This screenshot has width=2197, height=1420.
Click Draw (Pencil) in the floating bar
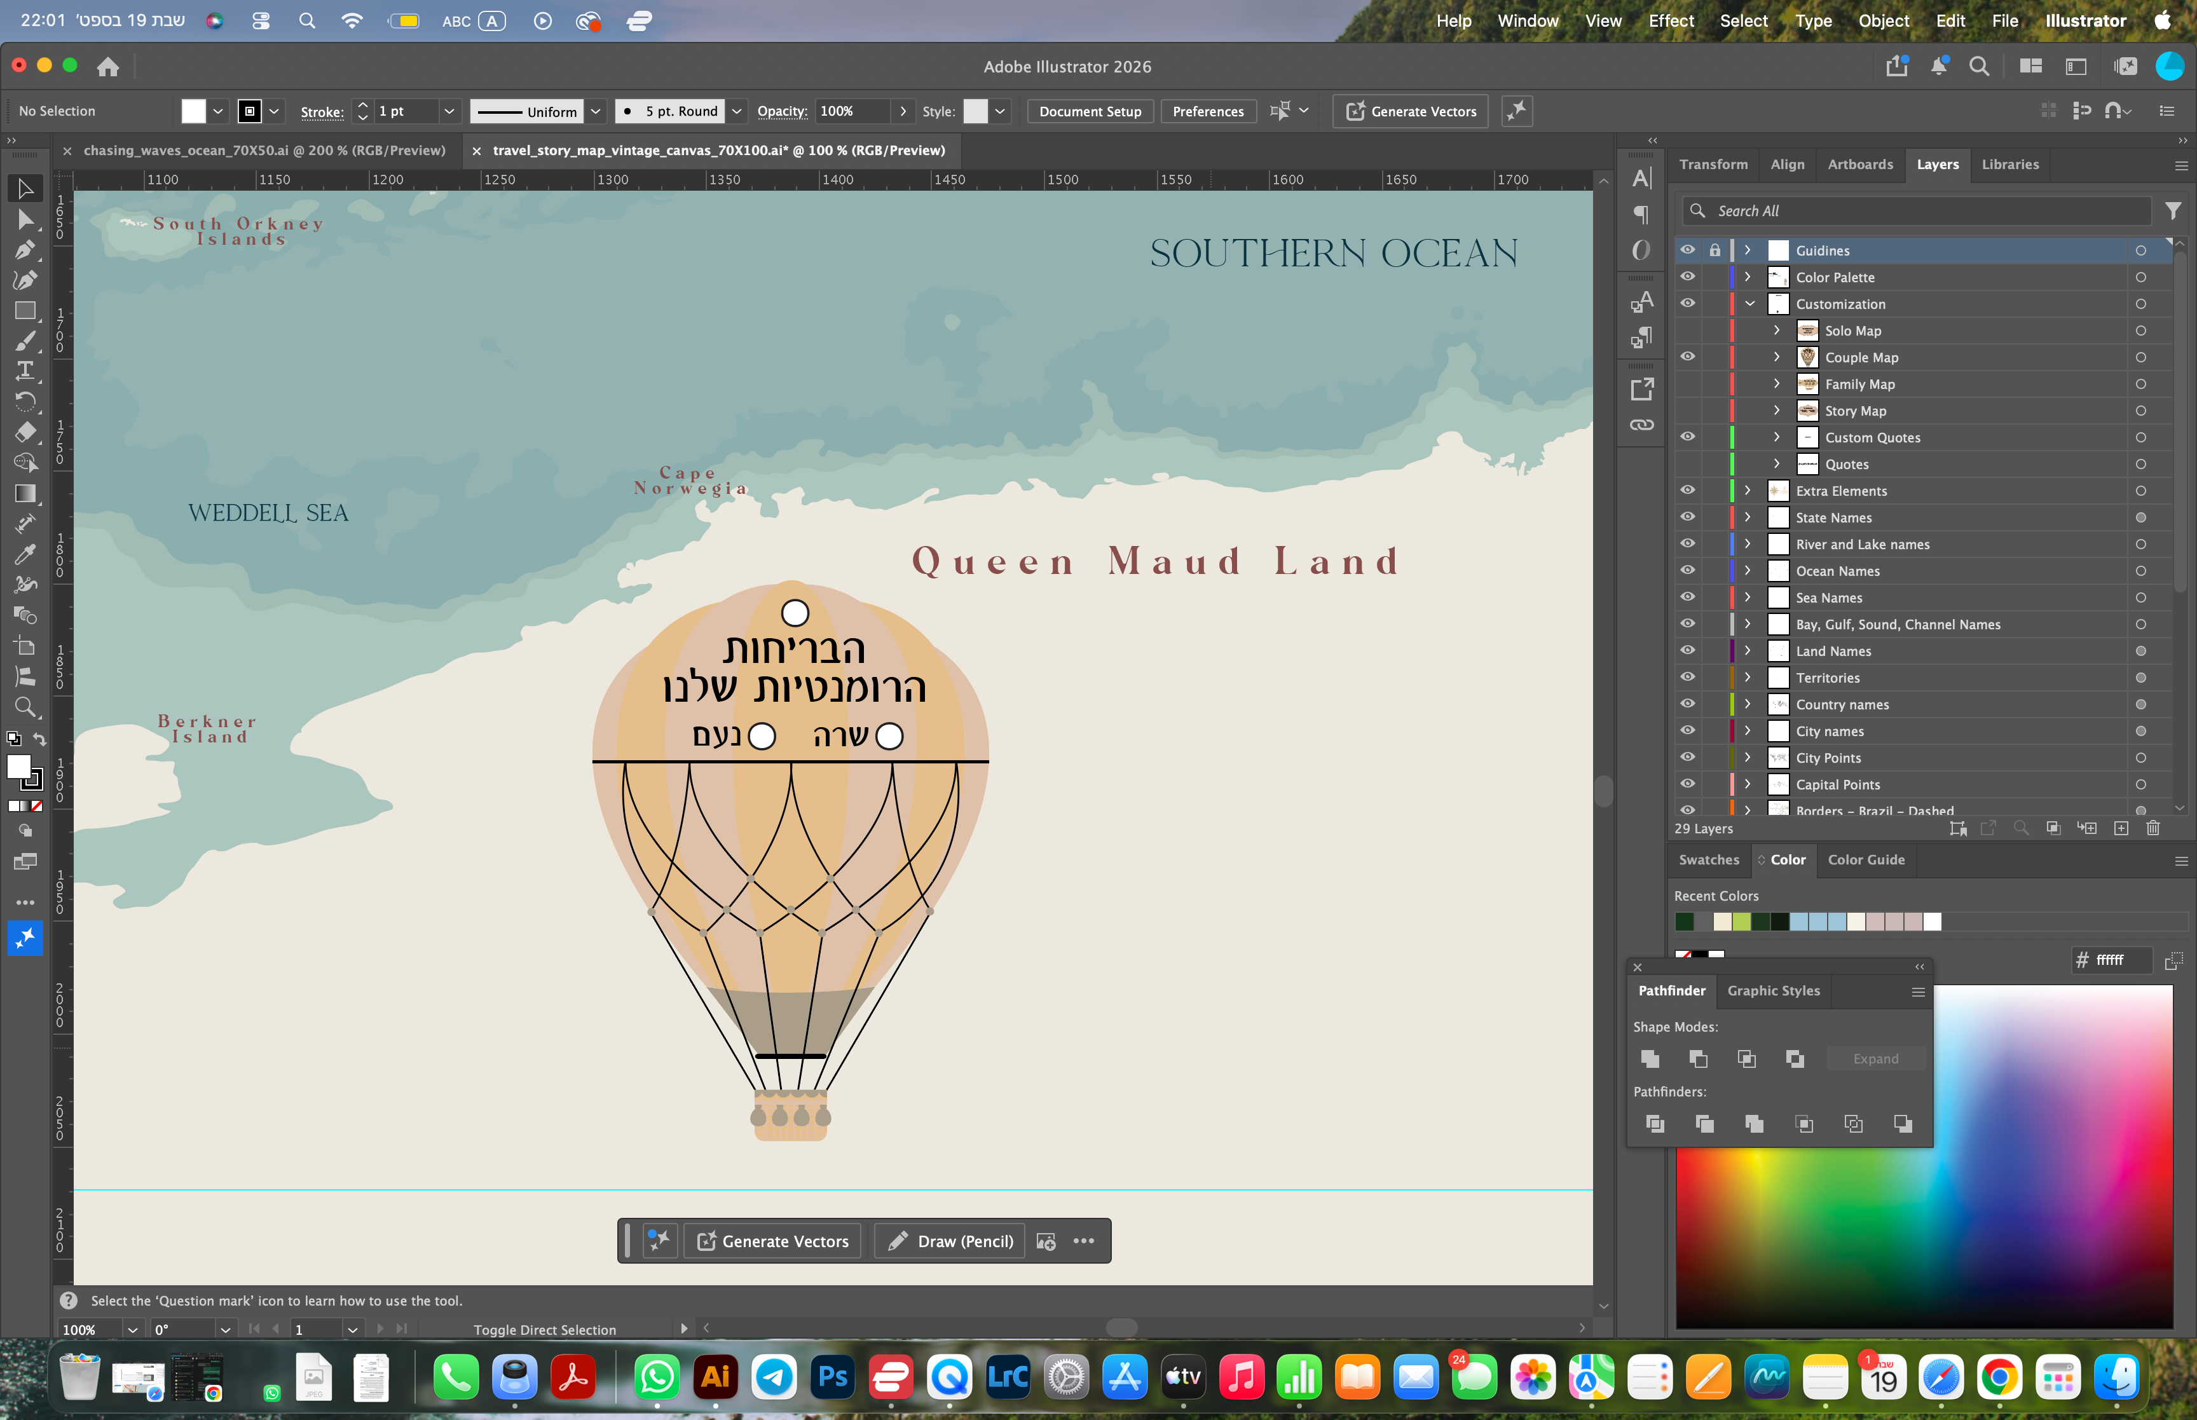tap(950, 1241)
